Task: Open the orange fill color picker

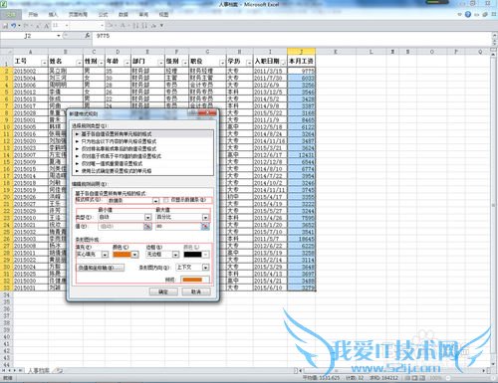Action: pyautogui.click(x=125, y=255)
